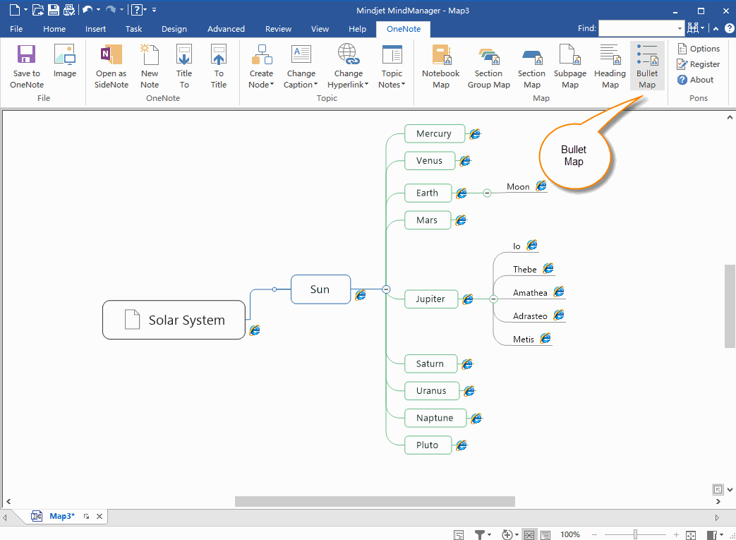Open the Pons Options
Viewport: 736px width, 540px height.
click(699, 49)
